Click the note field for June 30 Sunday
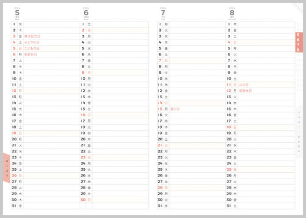Screen dimensions: 306x218 point(120,200)
